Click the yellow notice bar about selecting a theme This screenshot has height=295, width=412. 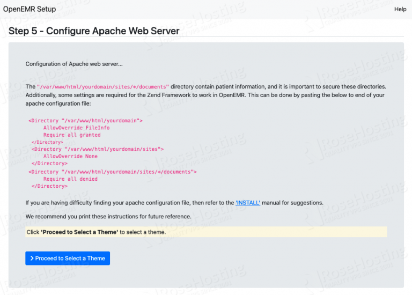coord(268,232)
